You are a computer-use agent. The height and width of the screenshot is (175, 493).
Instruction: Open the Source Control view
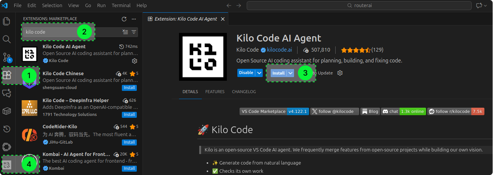[x=7, y=57]
